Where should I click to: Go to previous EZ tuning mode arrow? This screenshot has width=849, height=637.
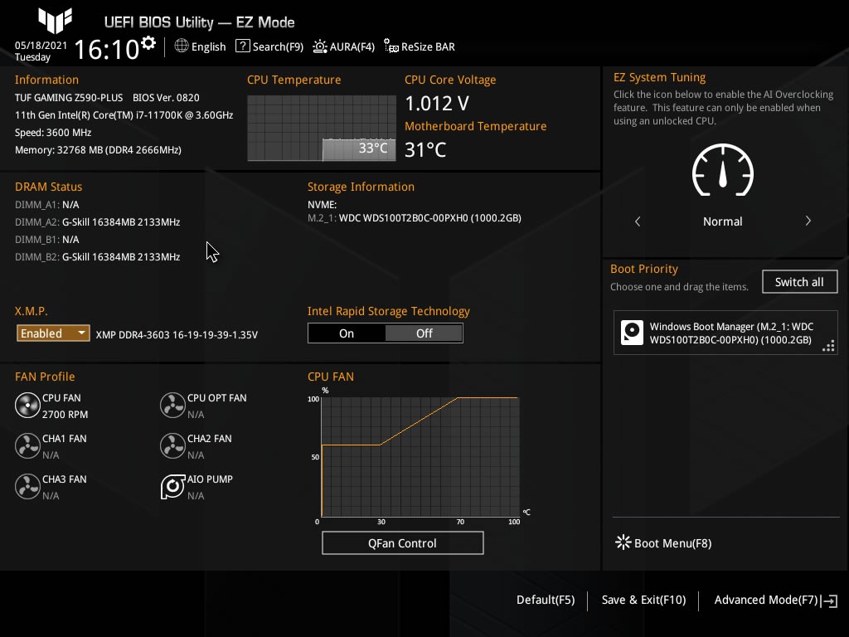[638, 221]
